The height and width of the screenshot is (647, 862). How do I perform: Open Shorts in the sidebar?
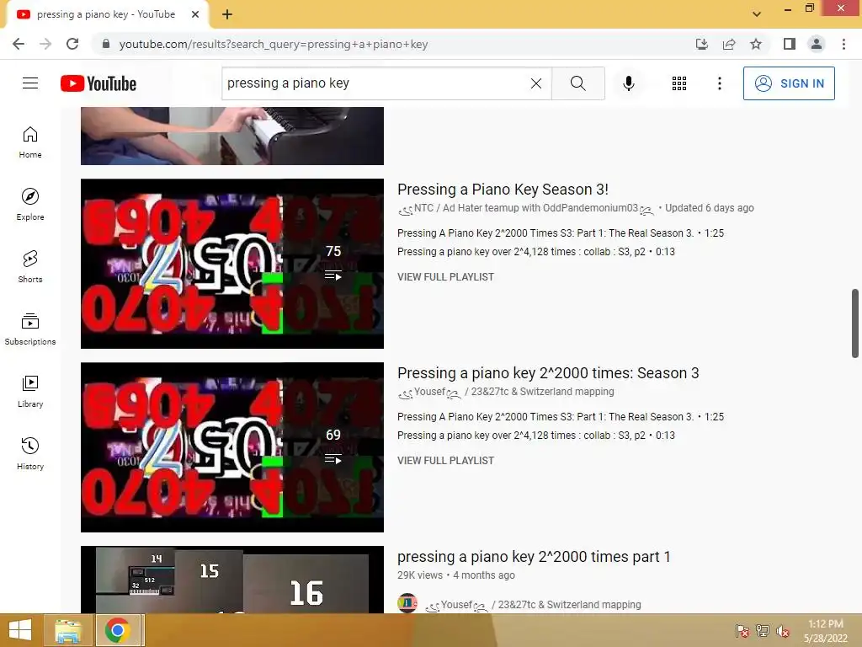coord(30,267)
